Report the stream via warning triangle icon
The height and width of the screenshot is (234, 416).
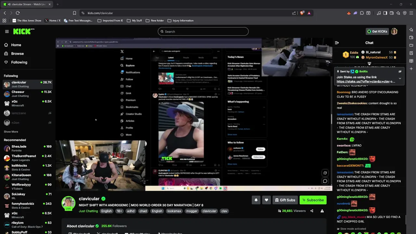[322, 211]
